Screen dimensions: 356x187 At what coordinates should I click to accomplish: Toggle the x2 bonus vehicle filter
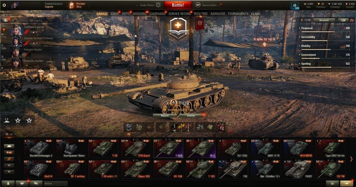point(9,152)
